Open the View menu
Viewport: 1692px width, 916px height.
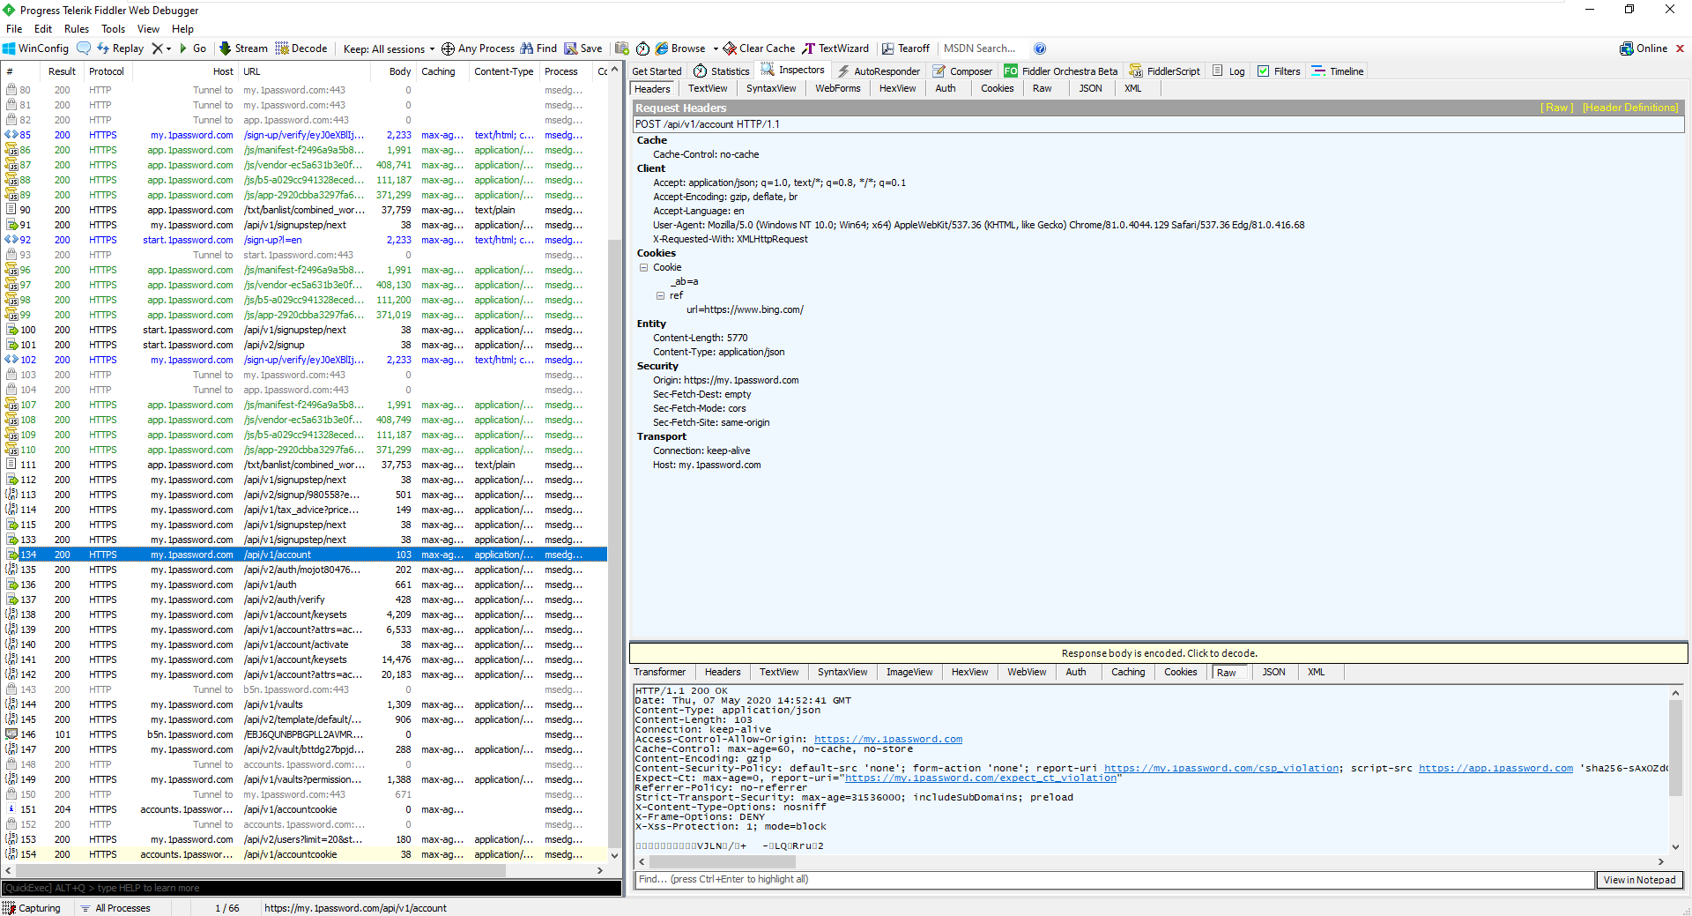(x=148, y=29)
